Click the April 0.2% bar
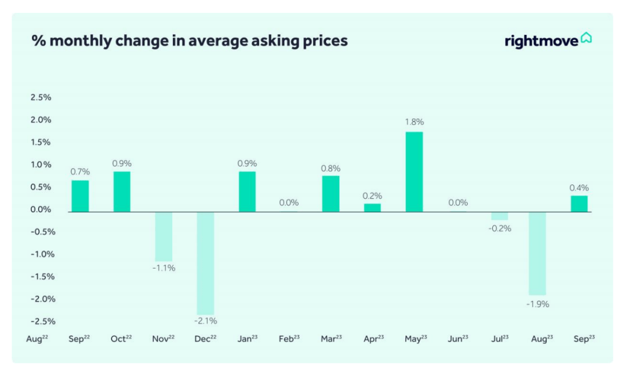 (372, 207)
